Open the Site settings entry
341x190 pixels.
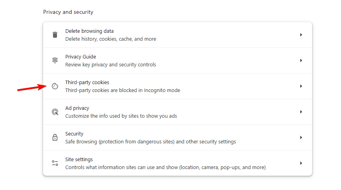178,163
